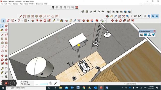Open the settings sliders icon in Fredo6_Animator

tap(149, 35)
